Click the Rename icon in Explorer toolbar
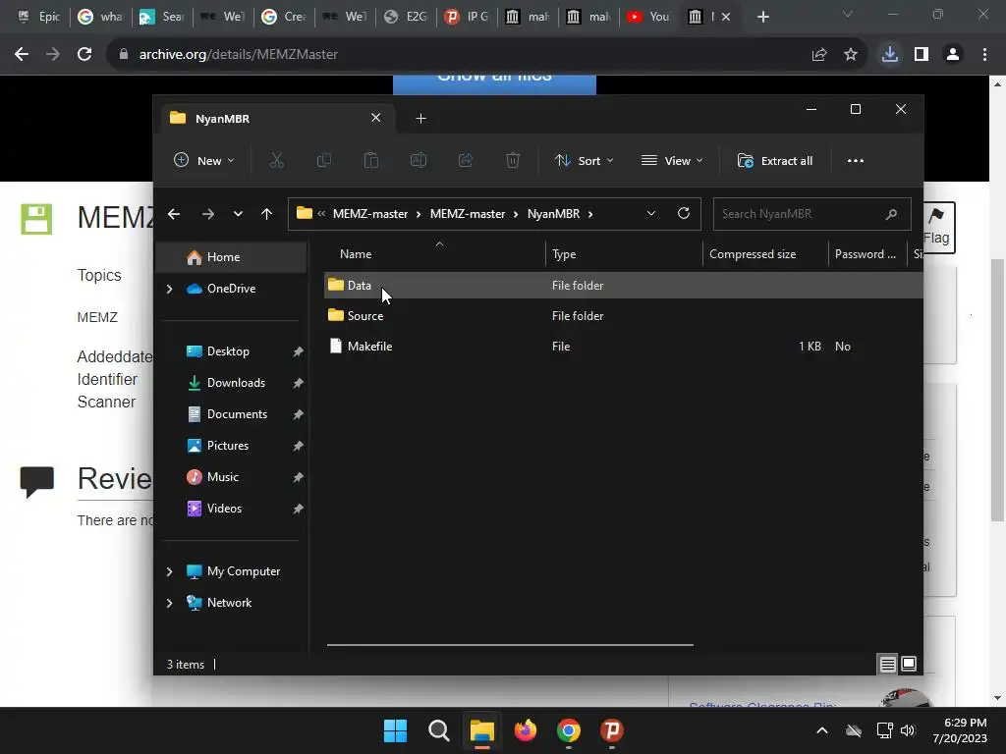This screenshot has height=754, width=1006. coord(419,160)
